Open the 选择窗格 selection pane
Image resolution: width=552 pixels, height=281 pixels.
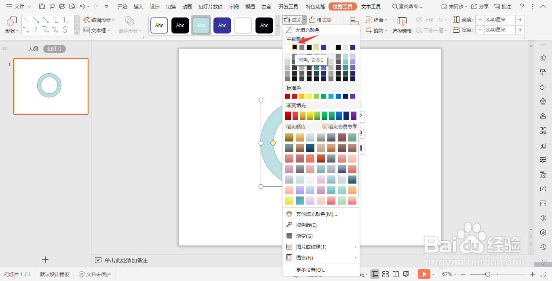402,25
